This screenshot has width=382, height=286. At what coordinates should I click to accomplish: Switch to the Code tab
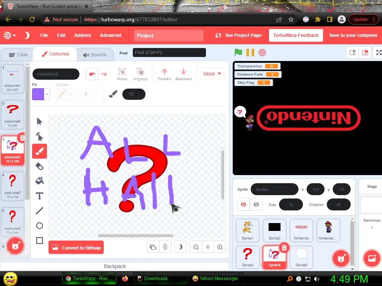[18, 55]
